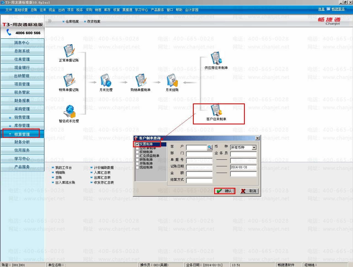Select 现金银行 in the sidebar
Viewport: 353px width, 267px height.
click(22, 68)
